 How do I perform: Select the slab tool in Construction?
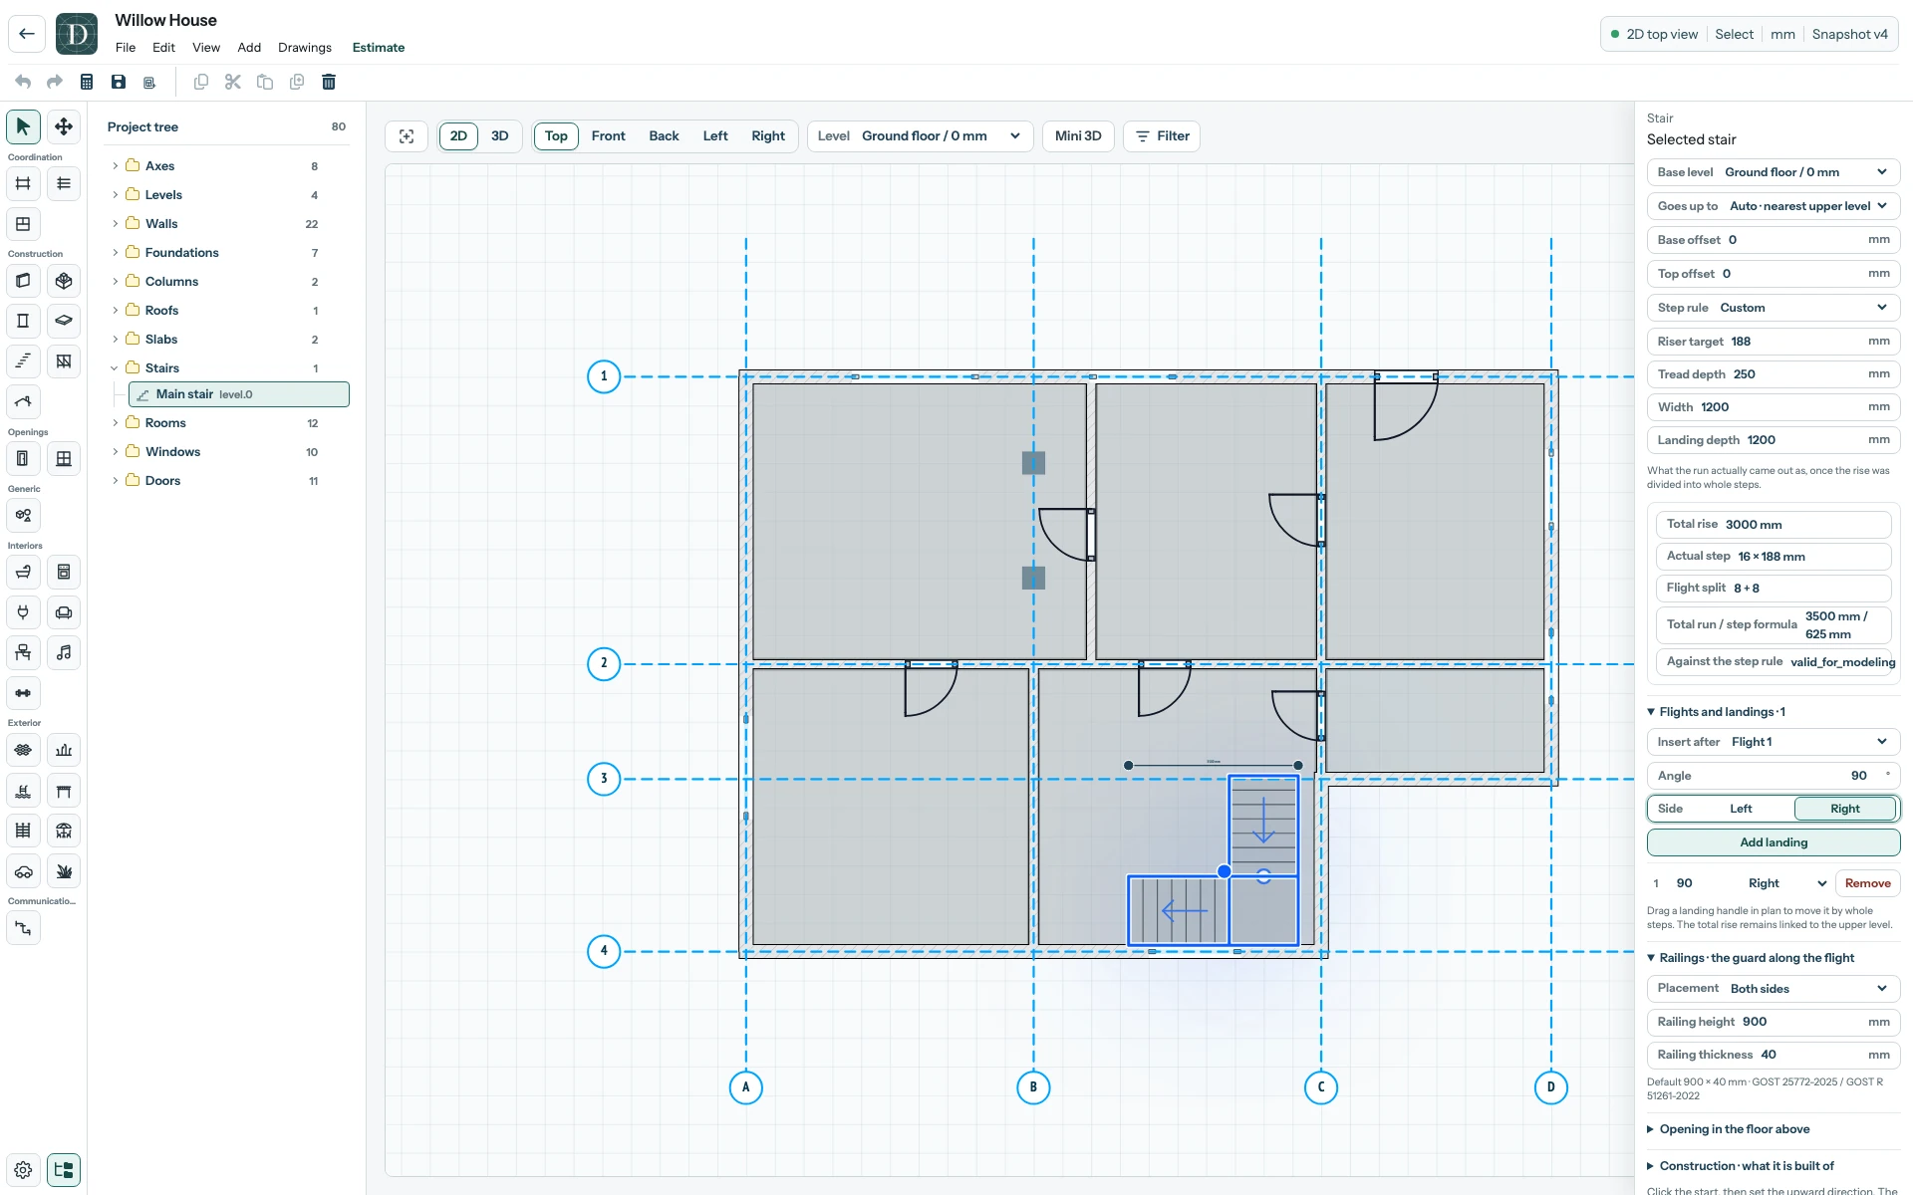64,321
